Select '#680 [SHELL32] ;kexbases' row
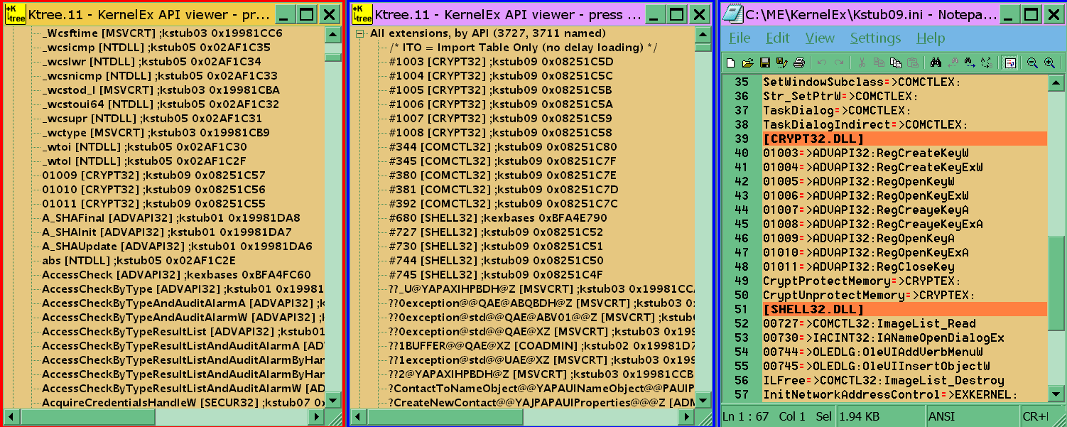The height and width of the screenshot is (427, 1067). pyautogui.click(x=498, y=218)
